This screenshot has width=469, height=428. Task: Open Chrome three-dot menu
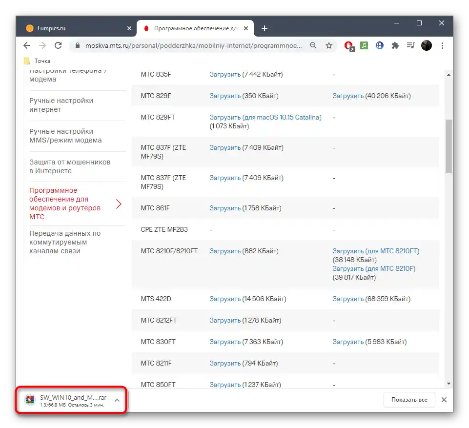tap(442, 45)
